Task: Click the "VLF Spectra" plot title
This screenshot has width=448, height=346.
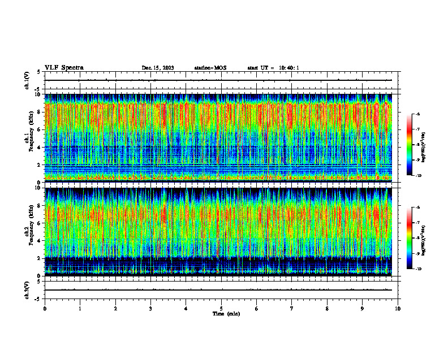Action: [64, 68]
